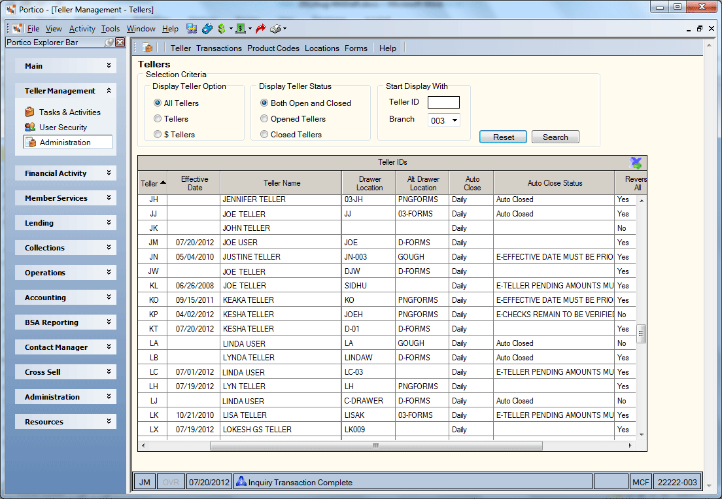Viewport: 722px width, 499px height.
Task: Click the blue card reader toolbar icon
Action: pyautogui.click(x=207, y=29)
